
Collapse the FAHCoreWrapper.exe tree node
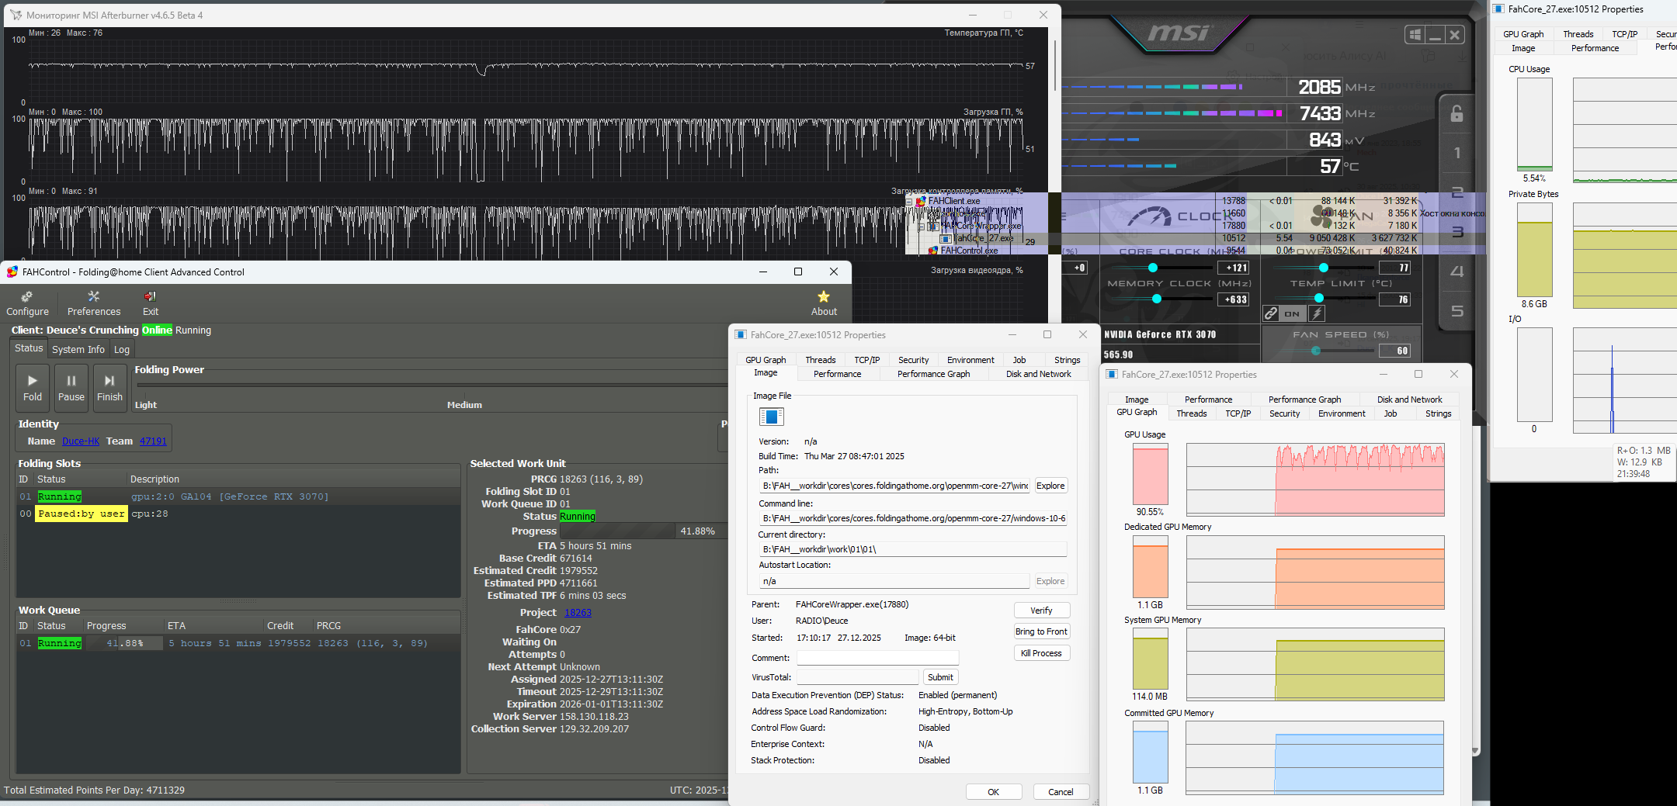coord(922,226)
